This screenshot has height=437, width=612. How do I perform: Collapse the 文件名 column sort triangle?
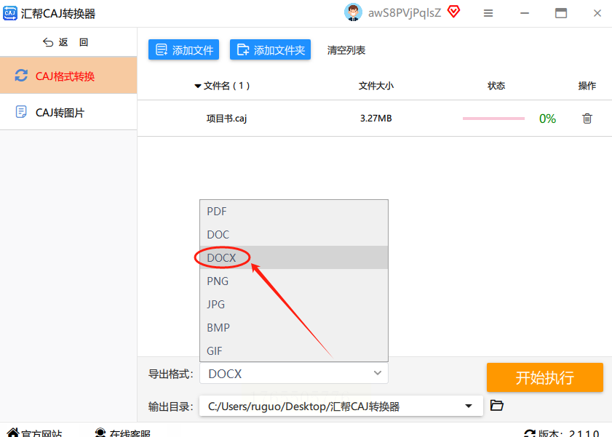coord(198,86)
